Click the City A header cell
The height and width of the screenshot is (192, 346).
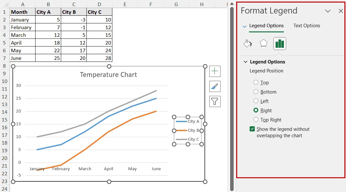[48, 12]
